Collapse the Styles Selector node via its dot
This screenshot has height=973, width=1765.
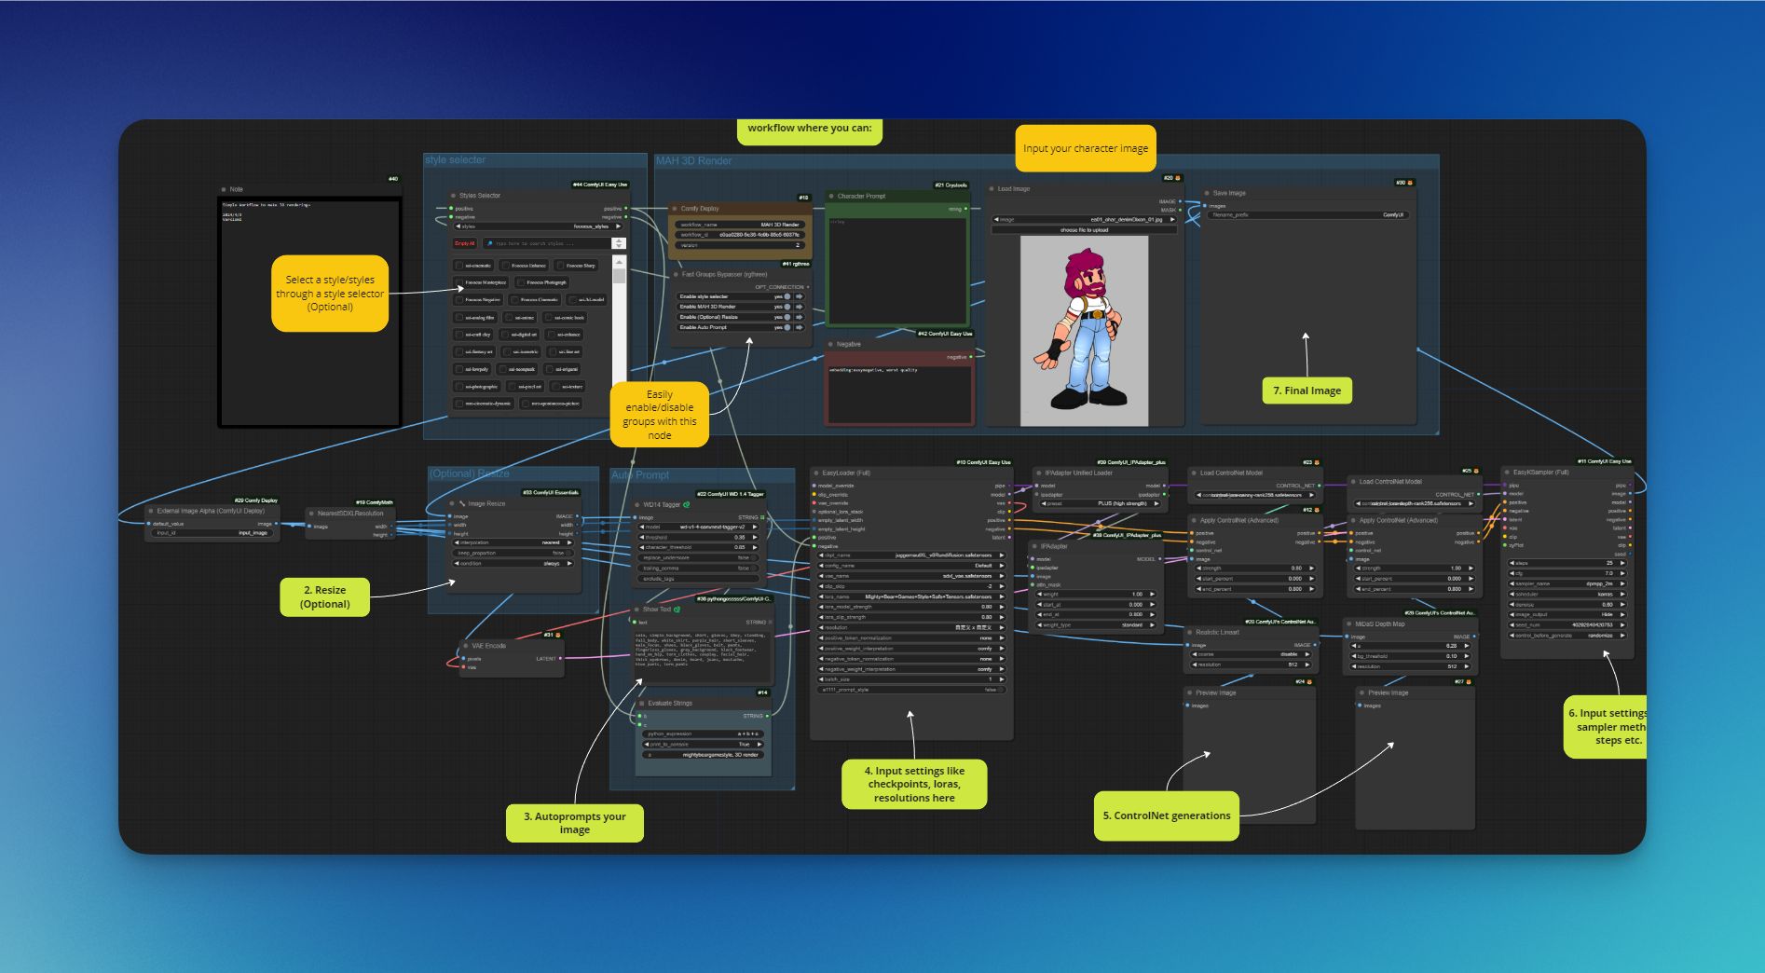[453, 196]
